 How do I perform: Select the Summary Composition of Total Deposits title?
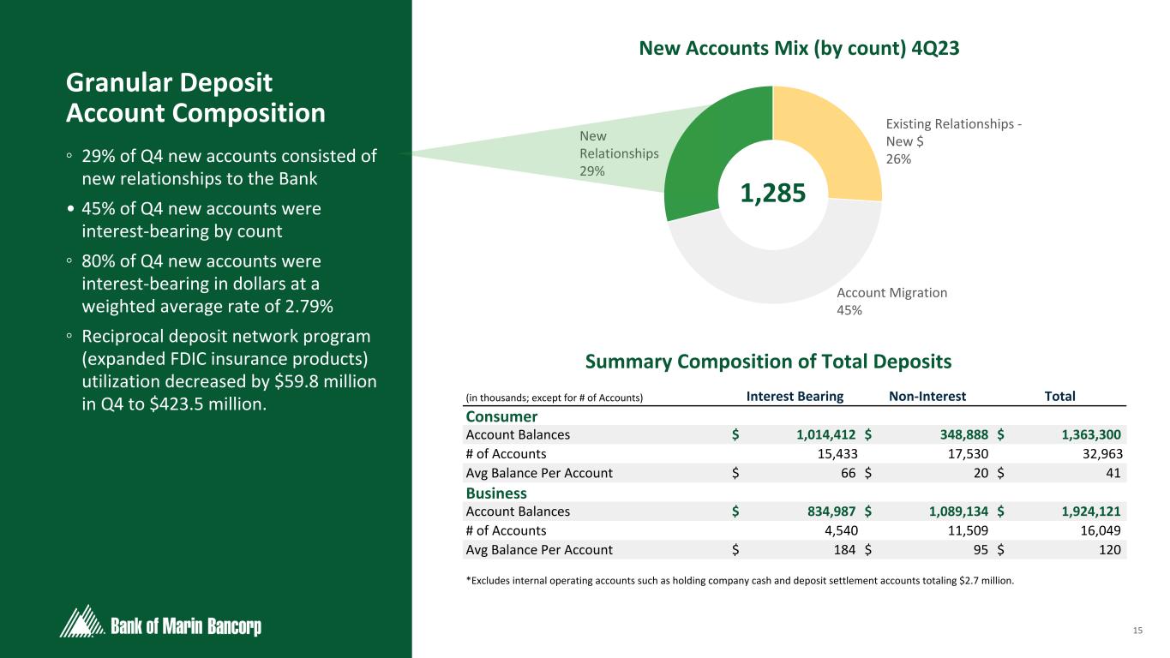768,362
